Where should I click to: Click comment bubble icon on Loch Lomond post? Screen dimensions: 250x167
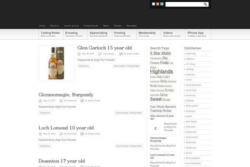pos(61,134)
